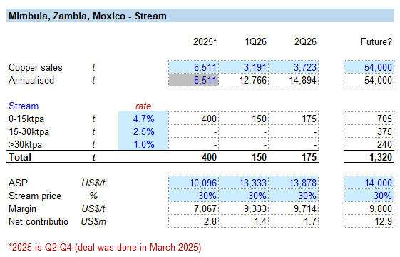Select the >30ktpa Future value 240

click(369, 144)
